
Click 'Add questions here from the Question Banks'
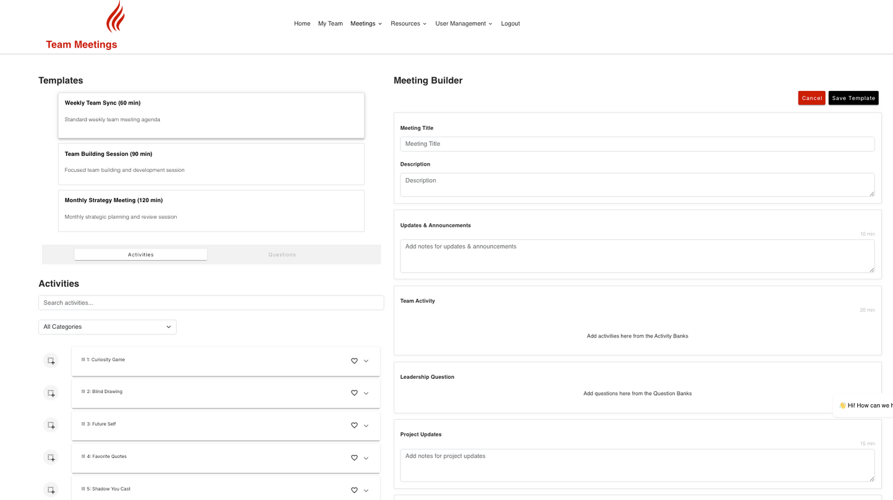637,394
